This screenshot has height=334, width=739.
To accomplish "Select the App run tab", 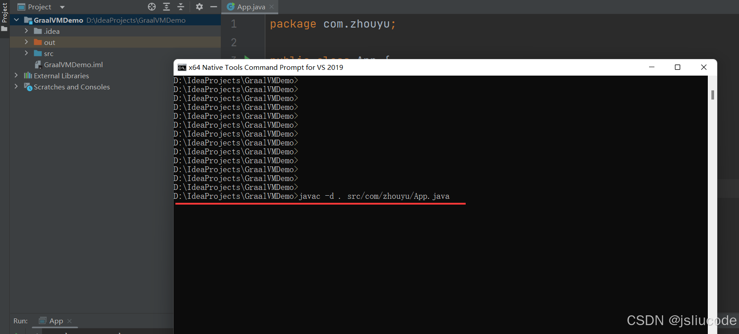I will [x=56, y=321].
